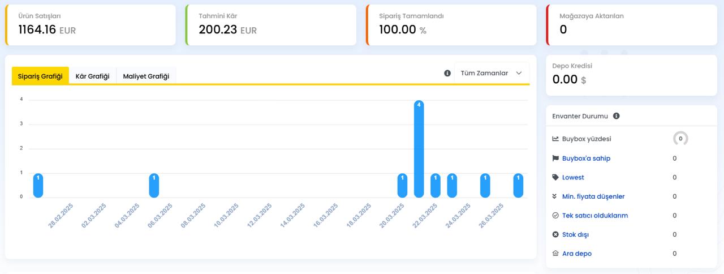Open the Stok dışı link
Image resolution: width=724 pixels, height=274 pixels.
point(576,234)
